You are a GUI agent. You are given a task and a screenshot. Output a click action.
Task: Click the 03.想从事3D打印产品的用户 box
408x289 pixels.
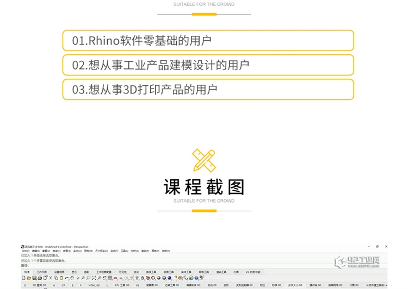click(x=208, y=90)
